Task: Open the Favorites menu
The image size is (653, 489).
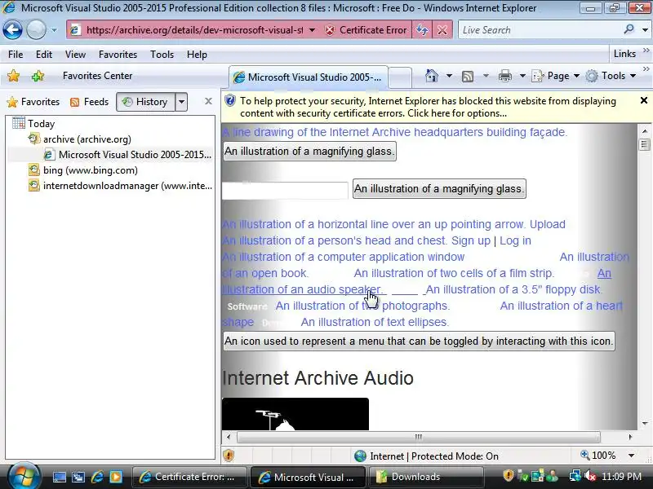Action: pos(118,55)
